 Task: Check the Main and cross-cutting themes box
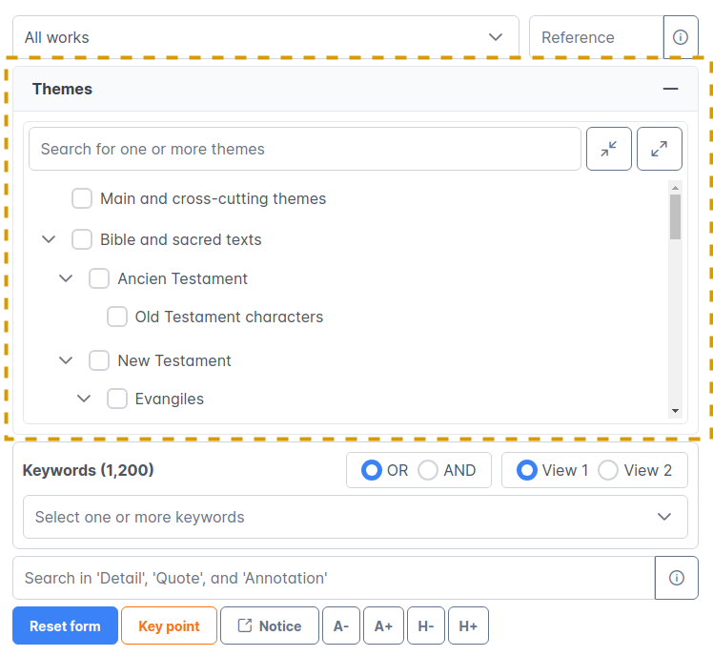click(82, 198)
